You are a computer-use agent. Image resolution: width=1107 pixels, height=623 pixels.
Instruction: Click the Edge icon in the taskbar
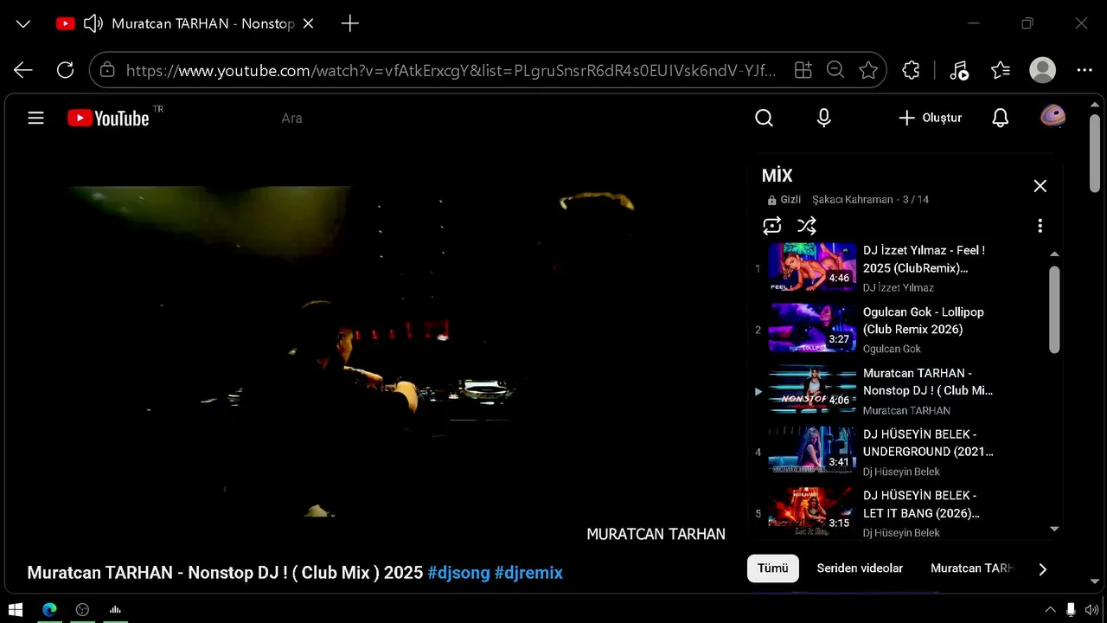[x=49, y=609]
